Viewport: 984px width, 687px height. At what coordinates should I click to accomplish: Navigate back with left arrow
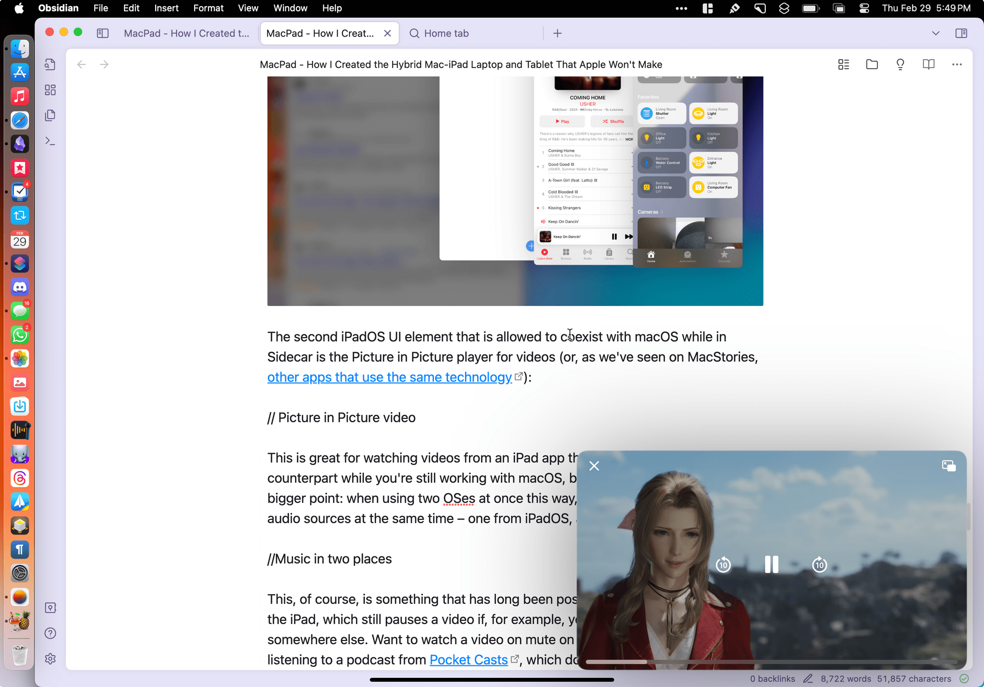pyautogui.click(x=81, y=64)
